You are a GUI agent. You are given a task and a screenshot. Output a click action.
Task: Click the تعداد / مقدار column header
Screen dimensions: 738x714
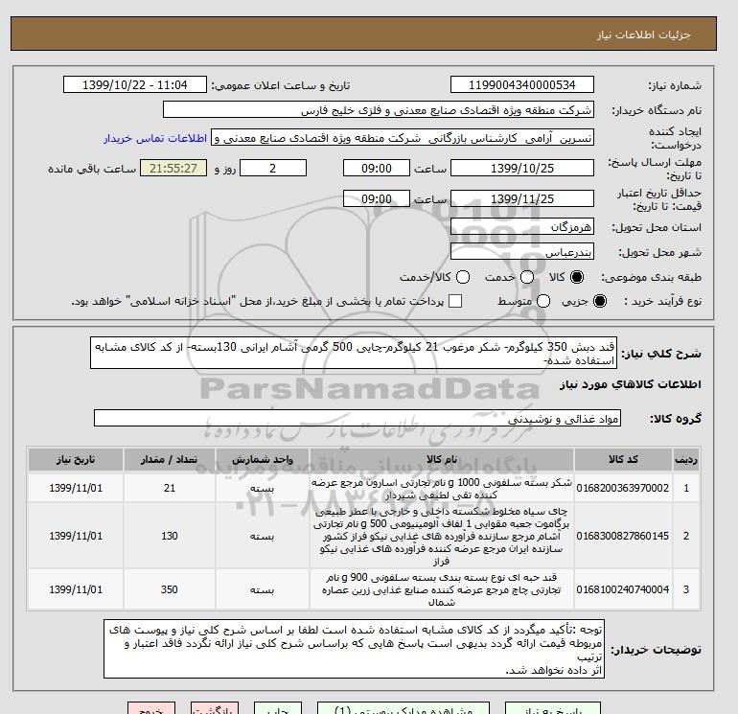click(x=170, y=459)
